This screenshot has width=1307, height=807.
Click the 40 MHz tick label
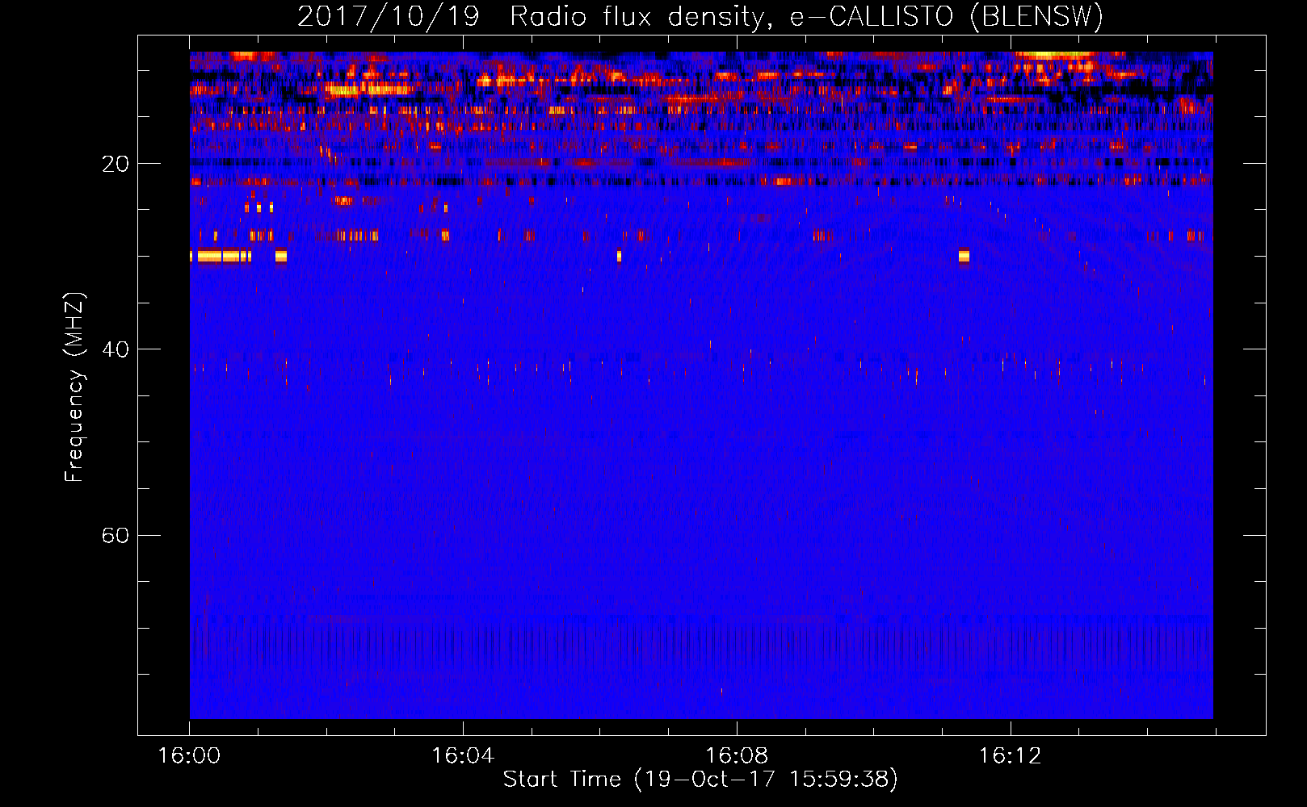point(115,349)
